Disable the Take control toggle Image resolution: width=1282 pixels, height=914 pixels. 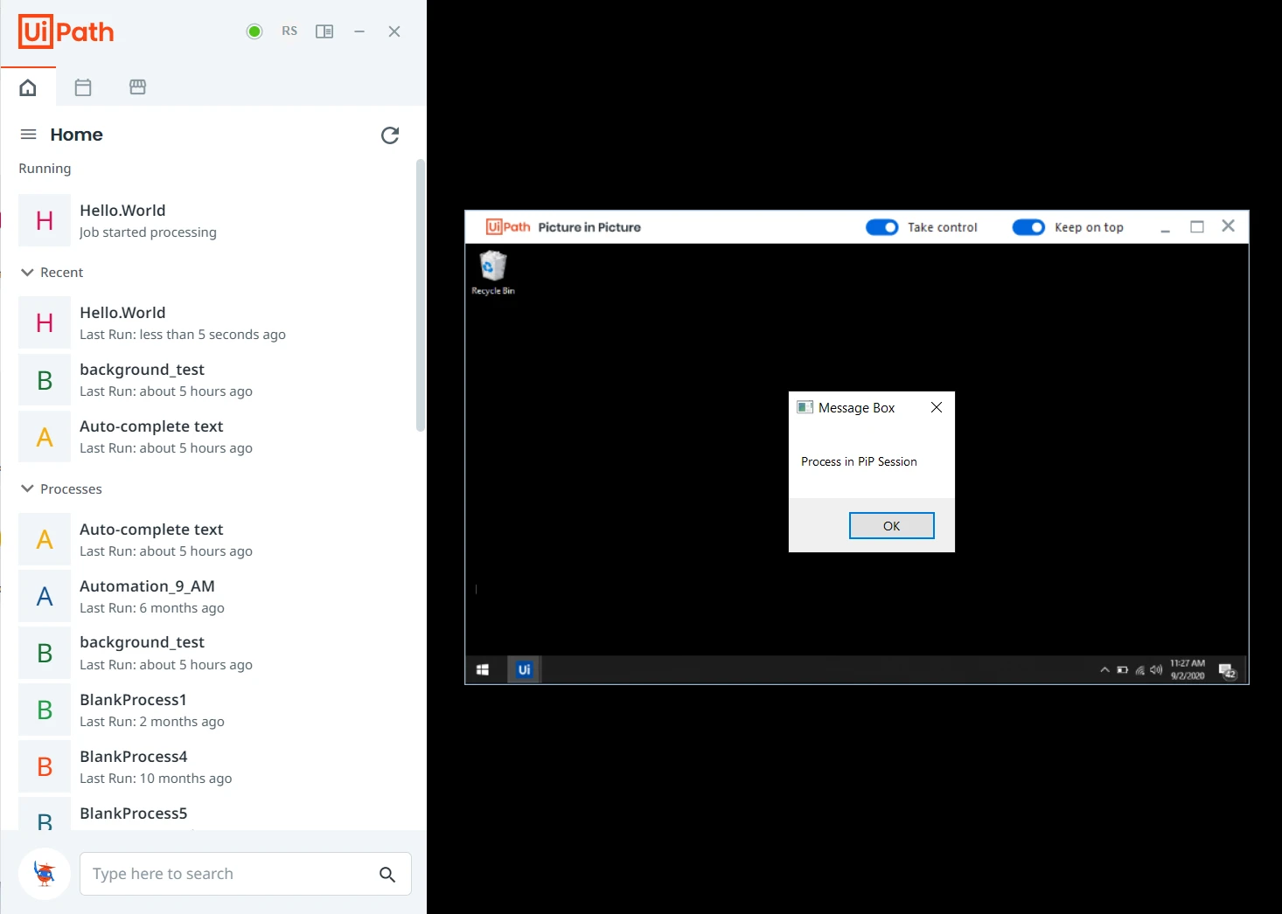pos(881,227)
